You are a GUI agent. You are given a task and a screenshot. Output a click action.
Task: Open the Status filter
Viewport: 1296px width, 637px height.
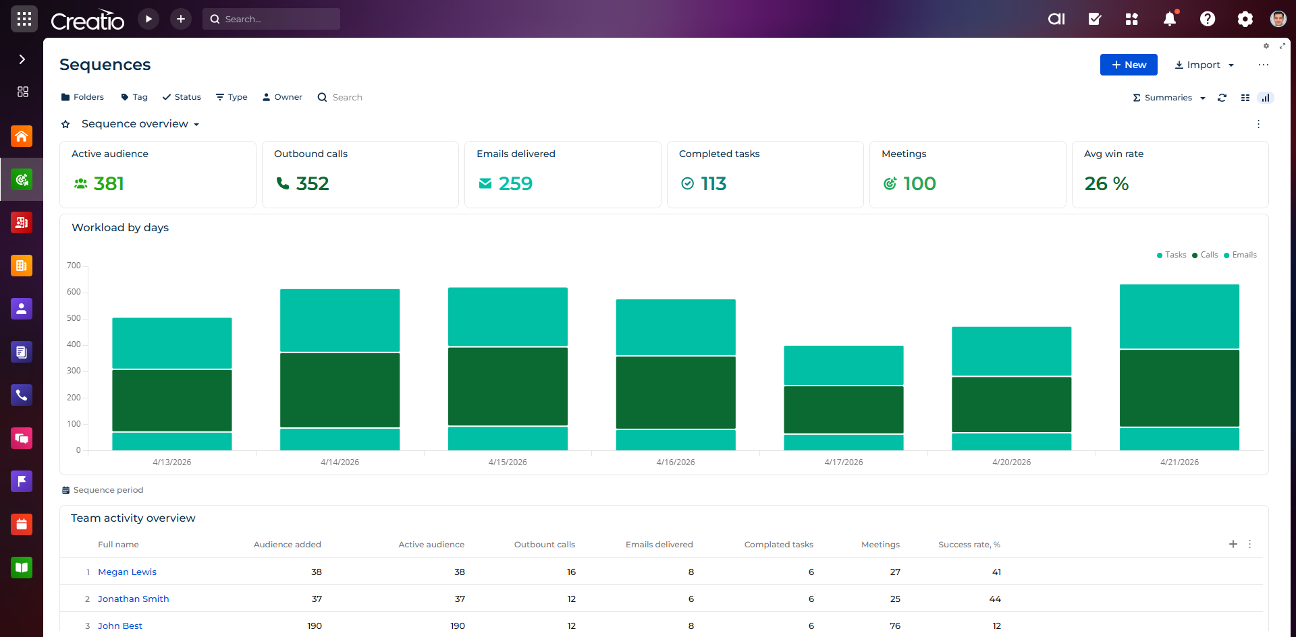pos(182,97)
